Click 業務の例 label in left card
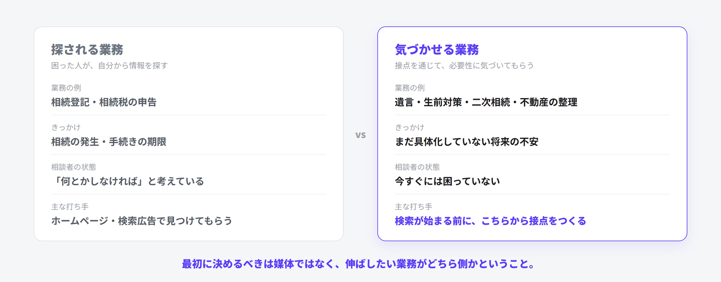The width and height of the screenshot is (721, 282). click(x=66, y=88)
